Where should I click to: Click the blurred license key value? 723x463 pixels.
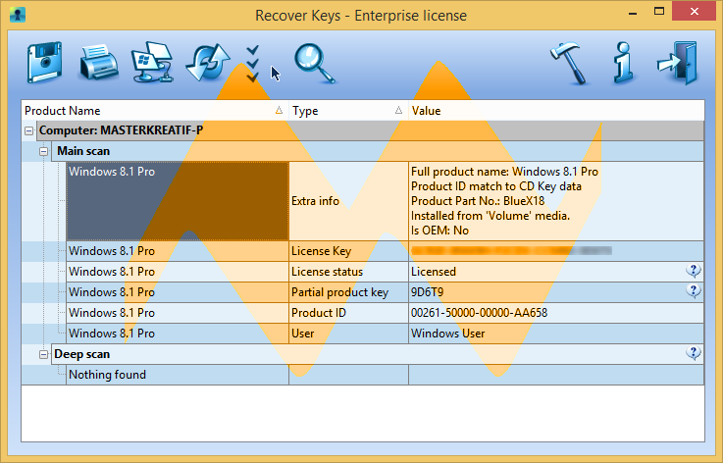(x=511, y=250)
